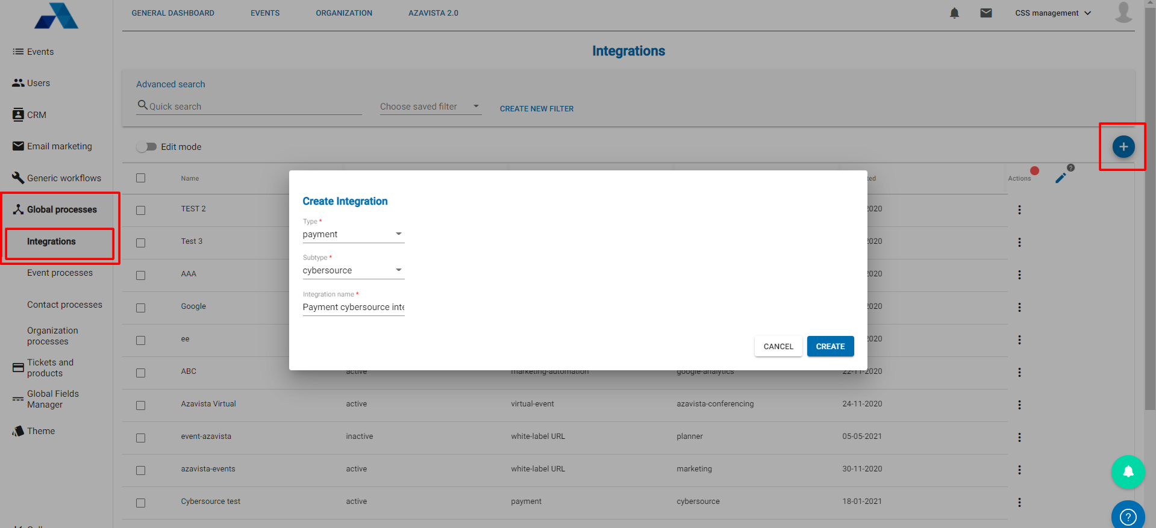Switch to EVENTS top tab

(265, 13)
